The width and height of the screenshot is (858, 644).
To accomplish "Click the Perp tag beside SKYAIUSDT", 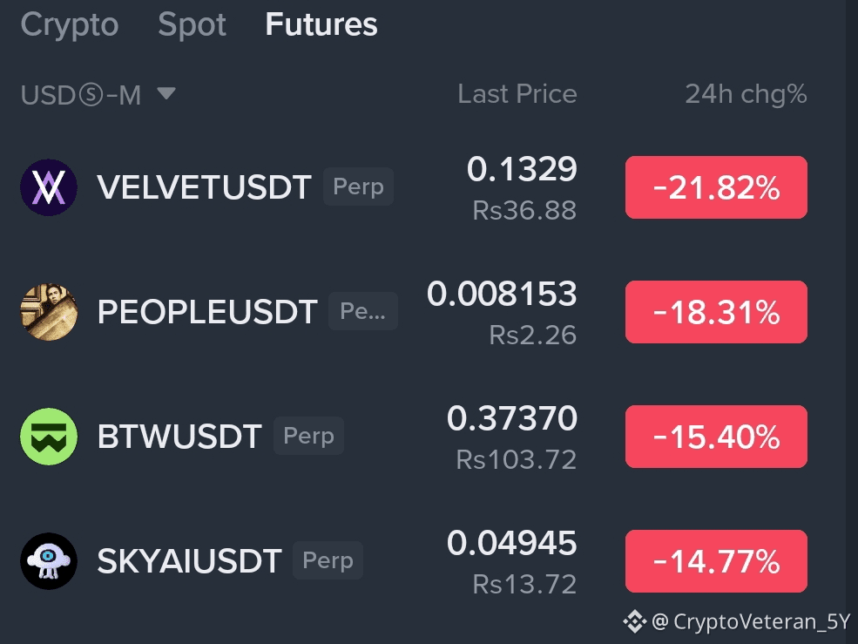I will (x=328, y=560).
